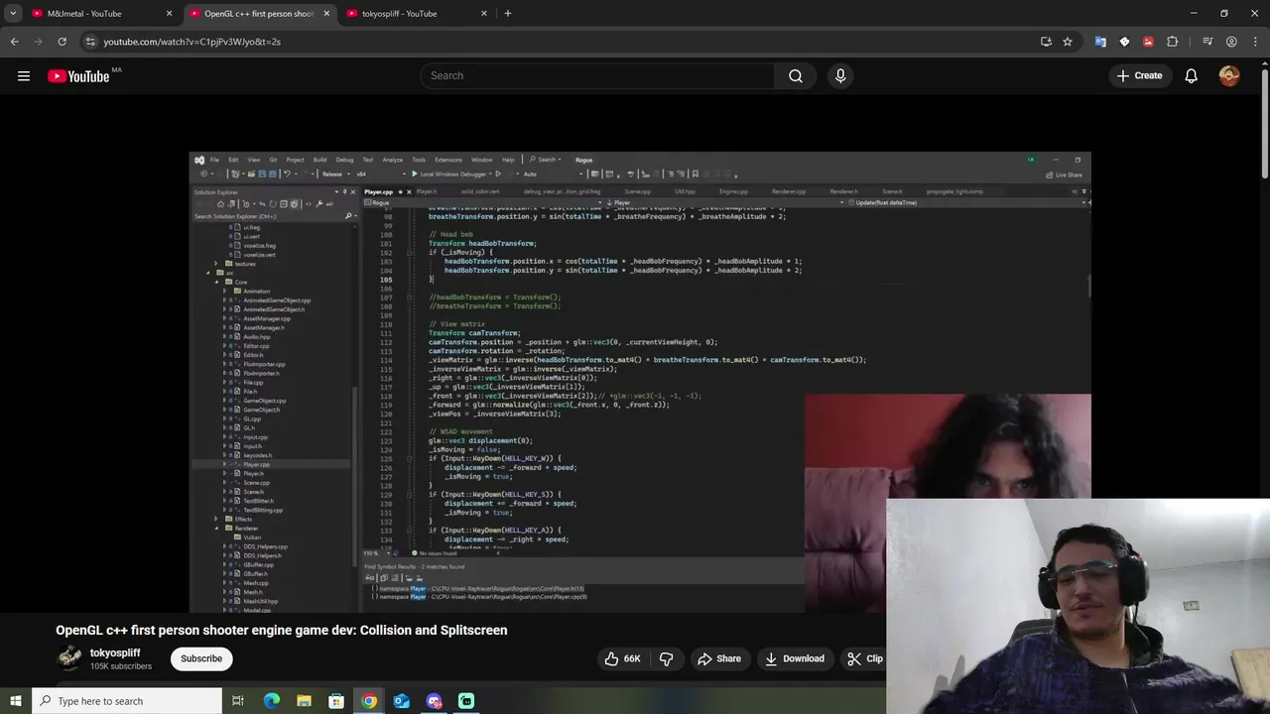Open the green app icon on taskbar

466,701
